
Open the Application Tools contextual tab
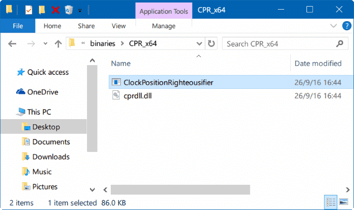(x=164, y=11)
